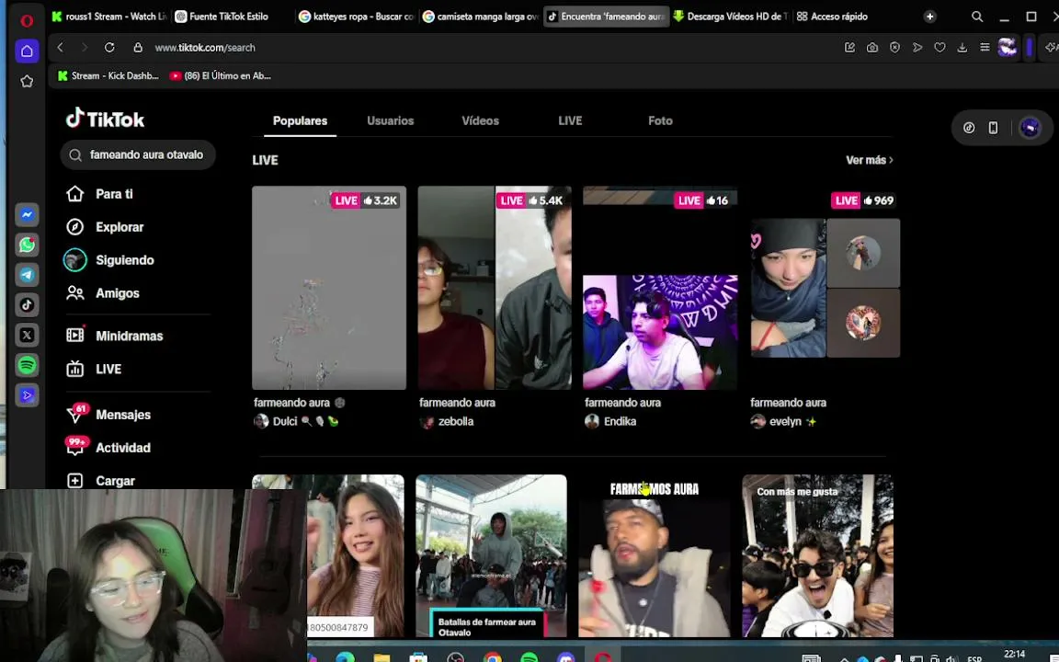The height and width of the screenshot is (662, 1059).
Task: Switch to Foto tab
Action: pos(661,121)
